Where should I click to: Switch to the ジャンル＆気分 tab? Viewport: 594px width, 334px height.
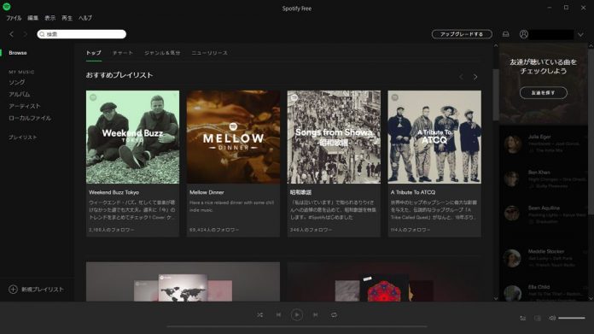(162, 53)
